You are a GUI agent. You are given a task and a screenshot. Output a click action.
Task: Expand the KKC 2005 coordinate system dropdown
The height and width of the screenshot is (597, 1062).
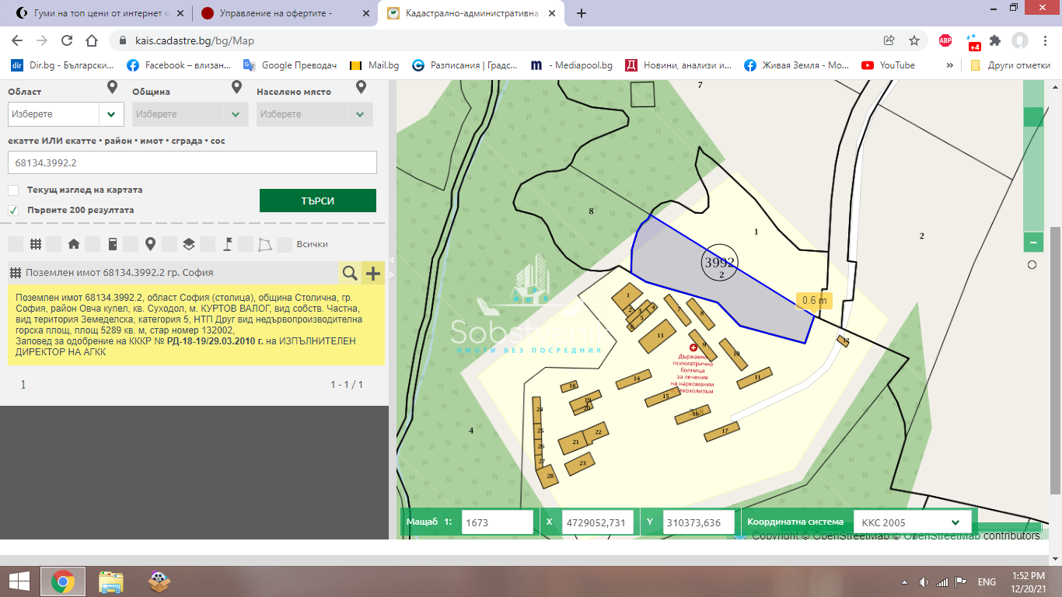[x=913, y=522]
